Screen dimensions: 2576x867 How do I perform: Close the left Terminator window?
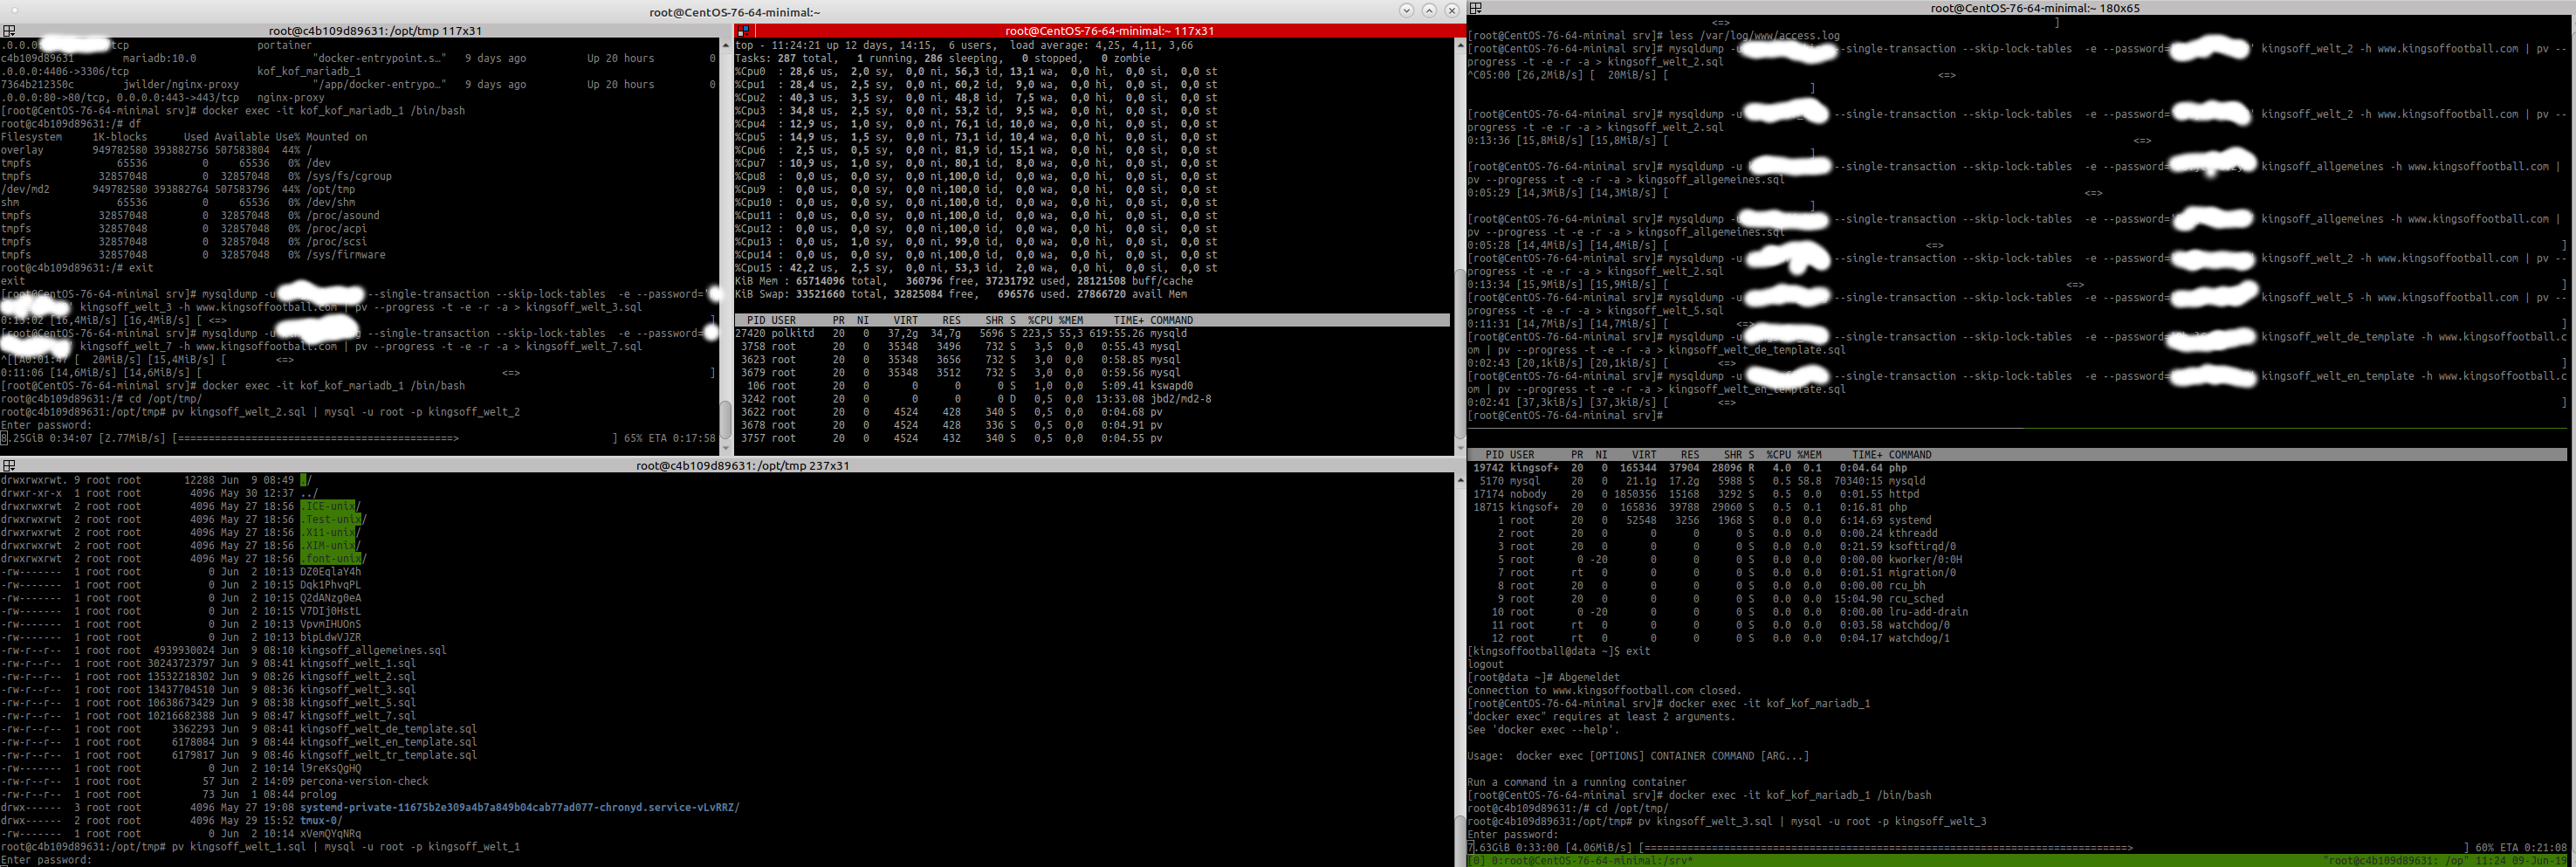click(x=1452, y=11)
